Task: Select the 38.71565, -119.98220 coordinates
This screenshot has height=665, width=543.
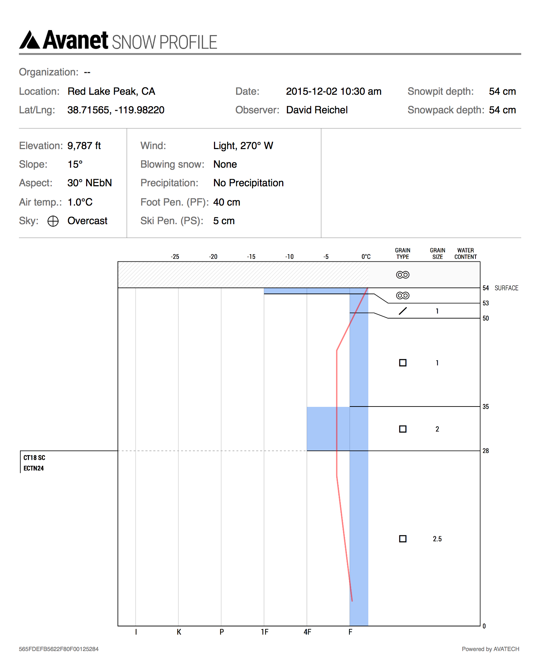Action: tap(116, 110)
